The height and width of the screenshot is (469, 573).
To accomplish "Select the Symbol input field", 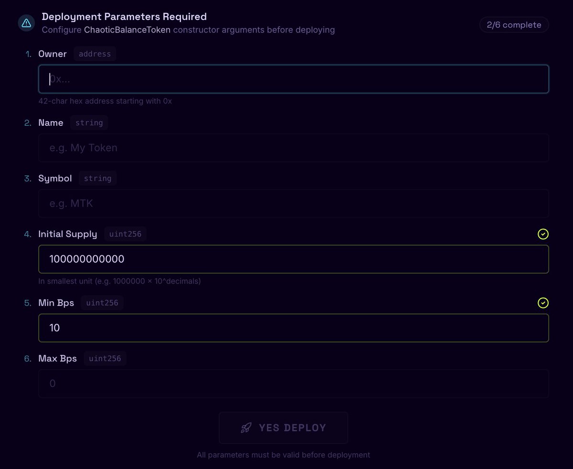I will [x=294, y=204].
